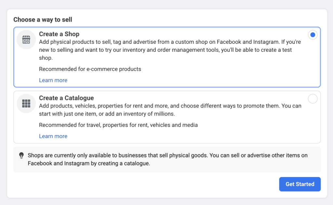Select the Create a Catalogue radio button
Viewport: 333px width, 205px height.
click(313, 99)
